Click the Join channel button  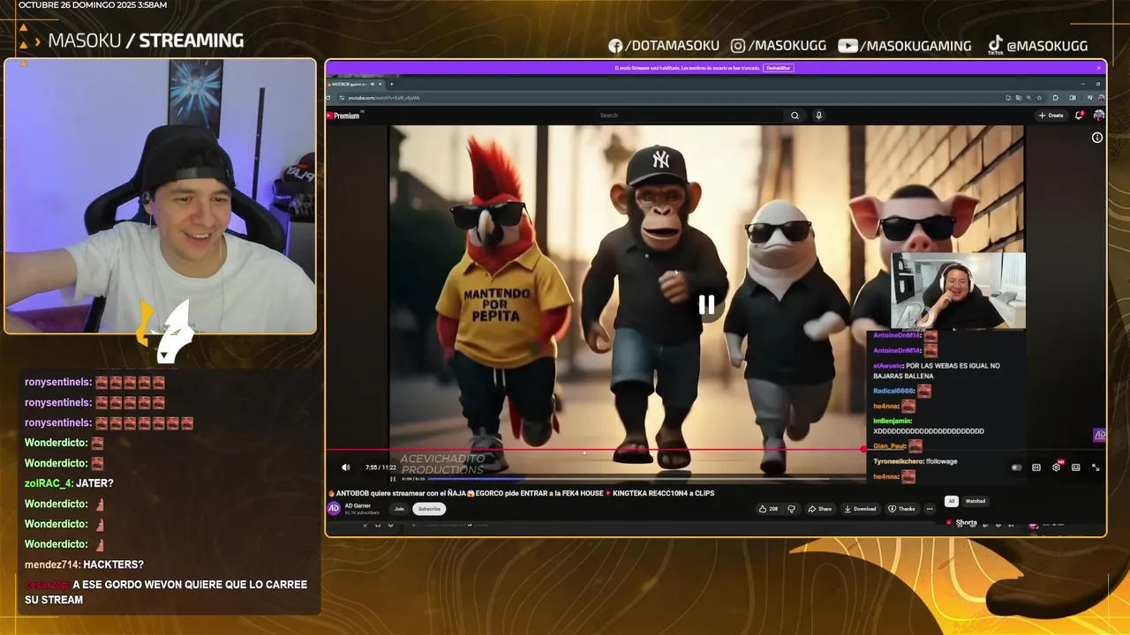[x=399, y=509]
